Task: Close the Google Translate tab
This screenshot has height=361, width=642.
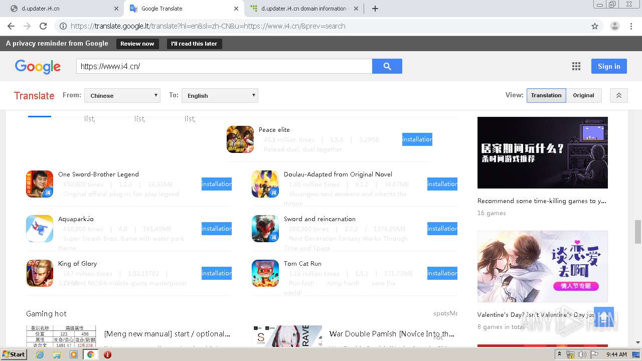Action: click(236, 9)
